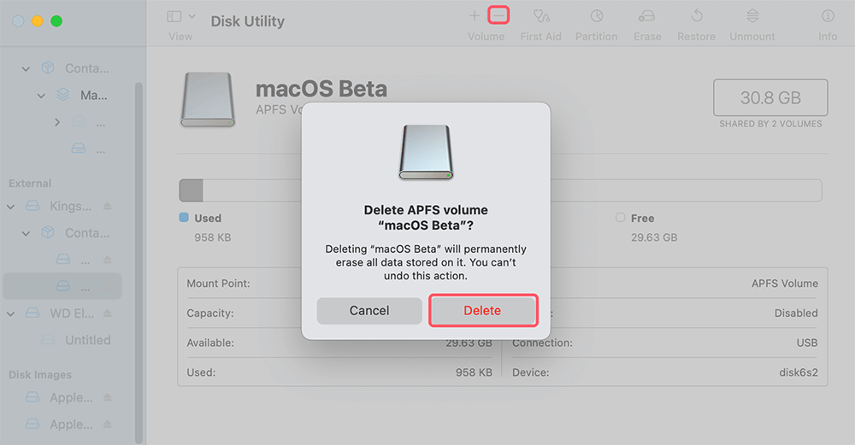Image resolution: width=855 pixels, height=445 pixels.
Task: Click the green zoom window button
Action: pos(56,21)
